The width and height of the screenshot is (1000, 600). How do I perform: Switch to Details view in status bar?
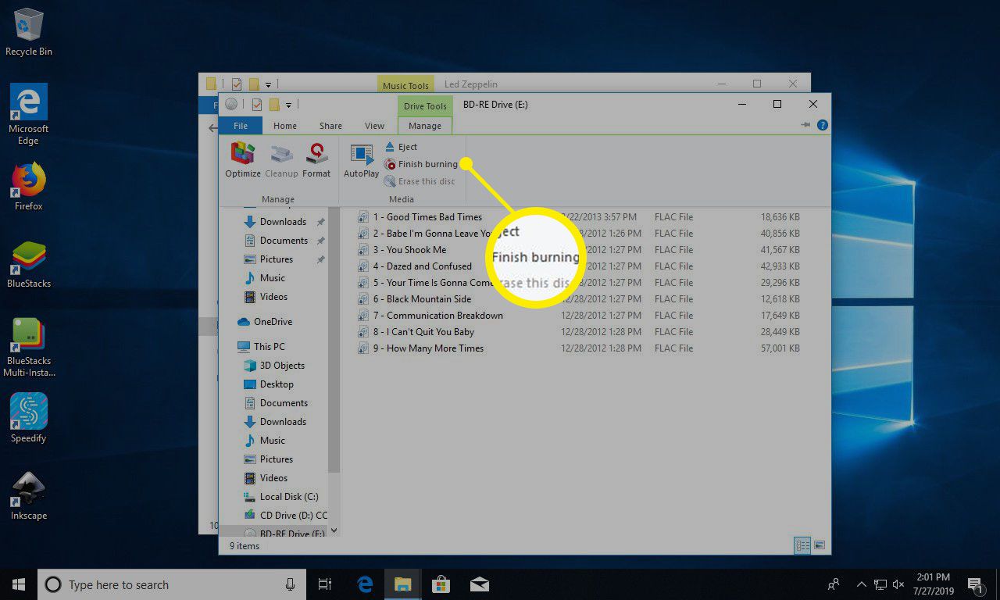click(802, 545)
